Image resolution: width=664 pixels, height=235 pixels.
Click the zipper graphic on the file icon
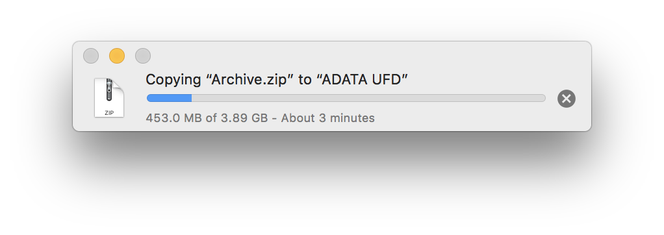(x=109, y=89)
